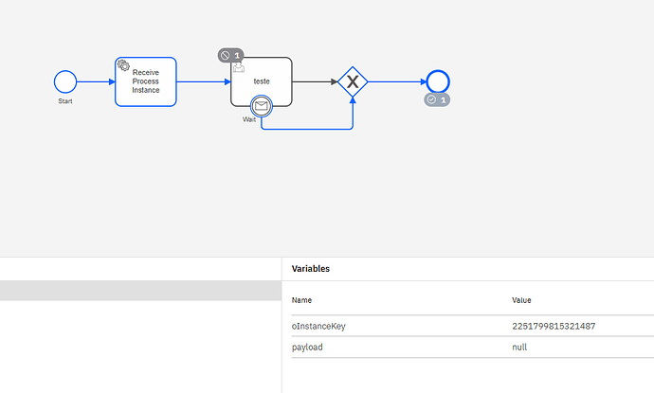Select the exclusive gateway X diamond
This screenshot has height=393, width=654.
[x=353, y=81]
